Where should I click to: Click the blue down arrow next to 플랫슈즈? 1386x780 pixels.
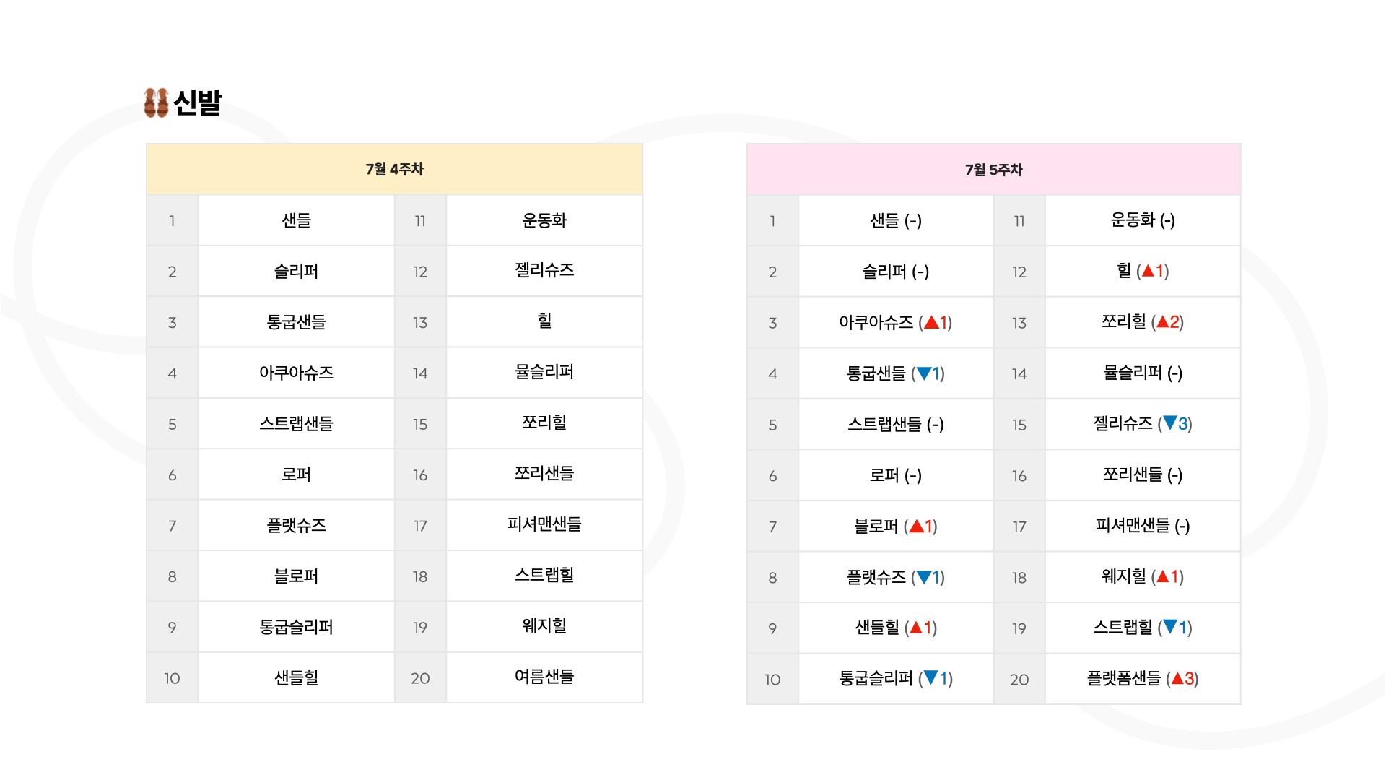point(923,576)
